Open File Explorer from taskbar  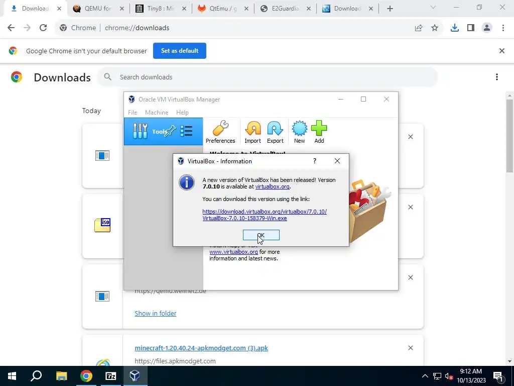[61, 376]
